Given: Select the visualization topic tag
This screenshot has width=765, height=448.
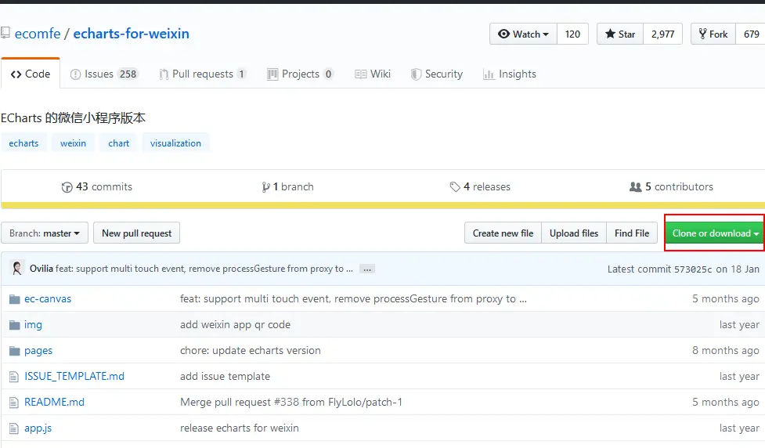Looking at the screenshot, I should click(175, 143).
